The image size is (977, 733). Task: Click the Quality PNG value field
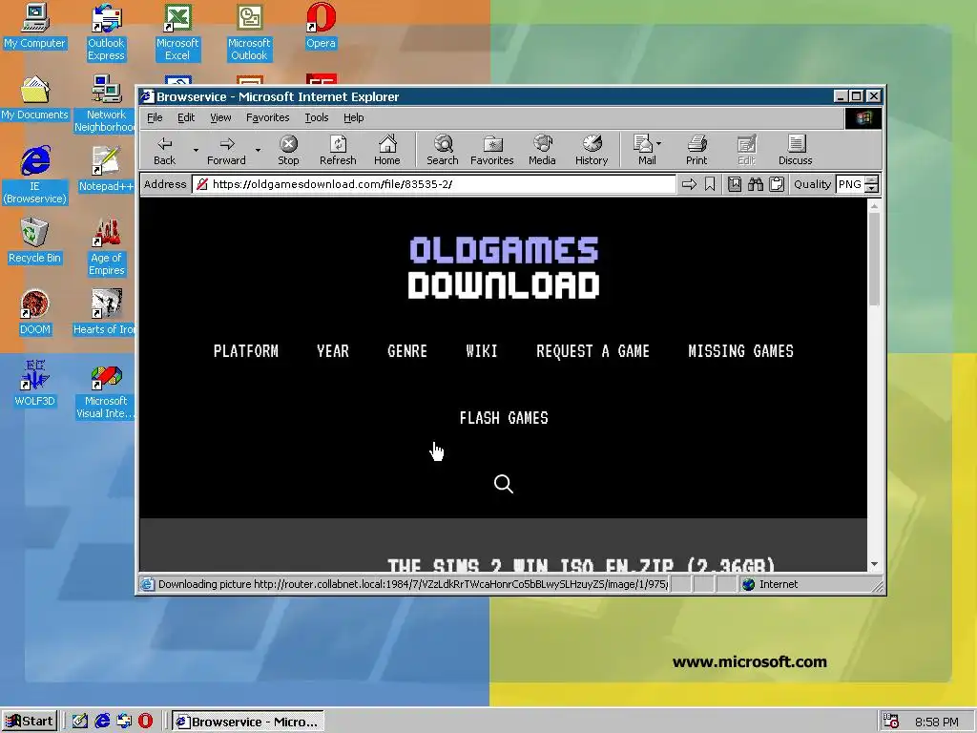click(850, 184)
